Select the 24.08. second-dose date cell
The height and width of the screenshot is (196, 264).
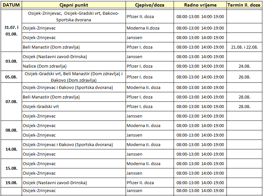point(244,66)
